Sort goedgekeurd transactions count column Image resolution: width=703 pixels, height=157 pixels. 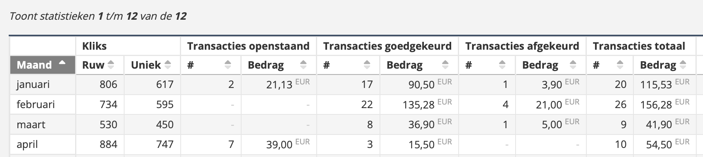tap(348, 65)
